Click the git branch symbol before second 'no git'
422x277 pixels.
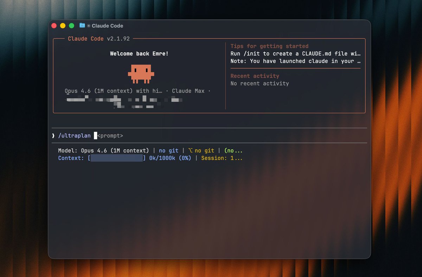[x=190, y=150]
